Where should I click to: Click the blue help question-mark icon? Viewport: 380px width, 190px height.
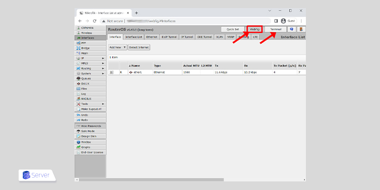[292, 29]
